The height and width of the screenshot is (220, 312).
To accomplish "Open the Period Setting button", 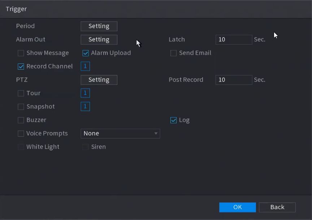I will pos(99,26).
